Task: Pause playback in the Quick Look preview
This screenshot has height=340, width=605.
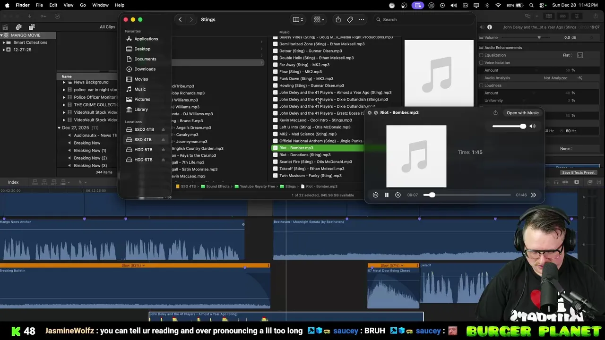Action: (x=387, y=195)
